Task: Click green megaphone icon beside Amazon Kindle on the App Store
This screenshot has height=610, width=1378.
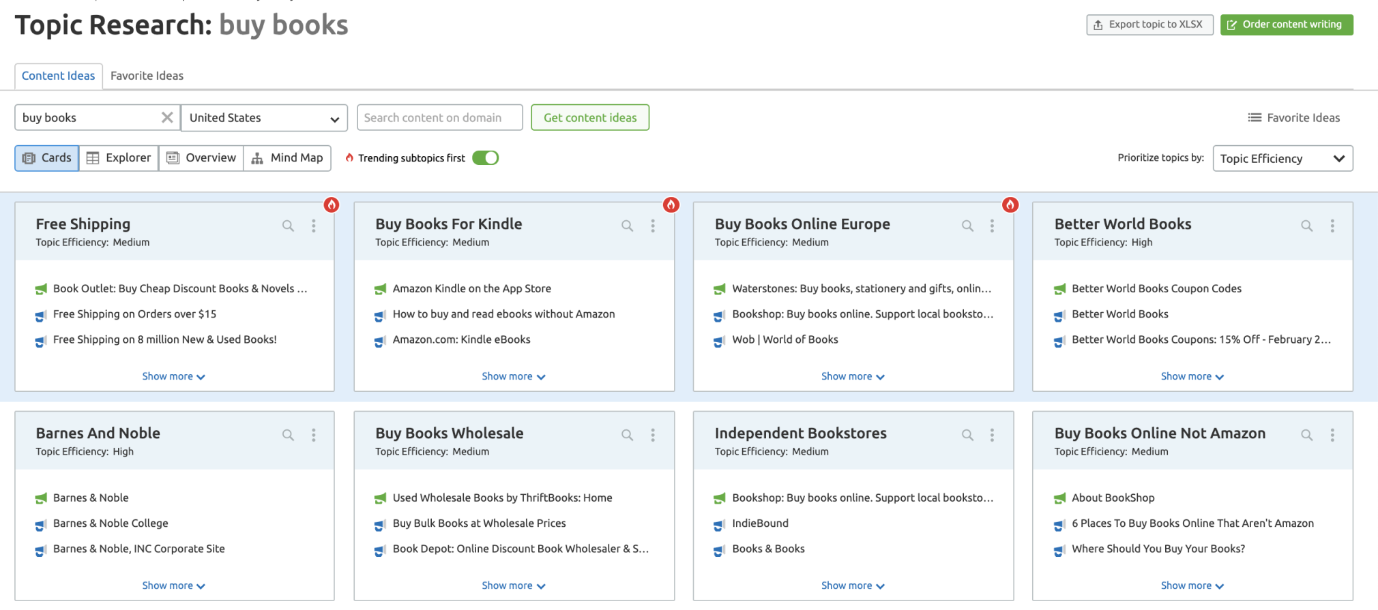Action: [x=381, y=289]
